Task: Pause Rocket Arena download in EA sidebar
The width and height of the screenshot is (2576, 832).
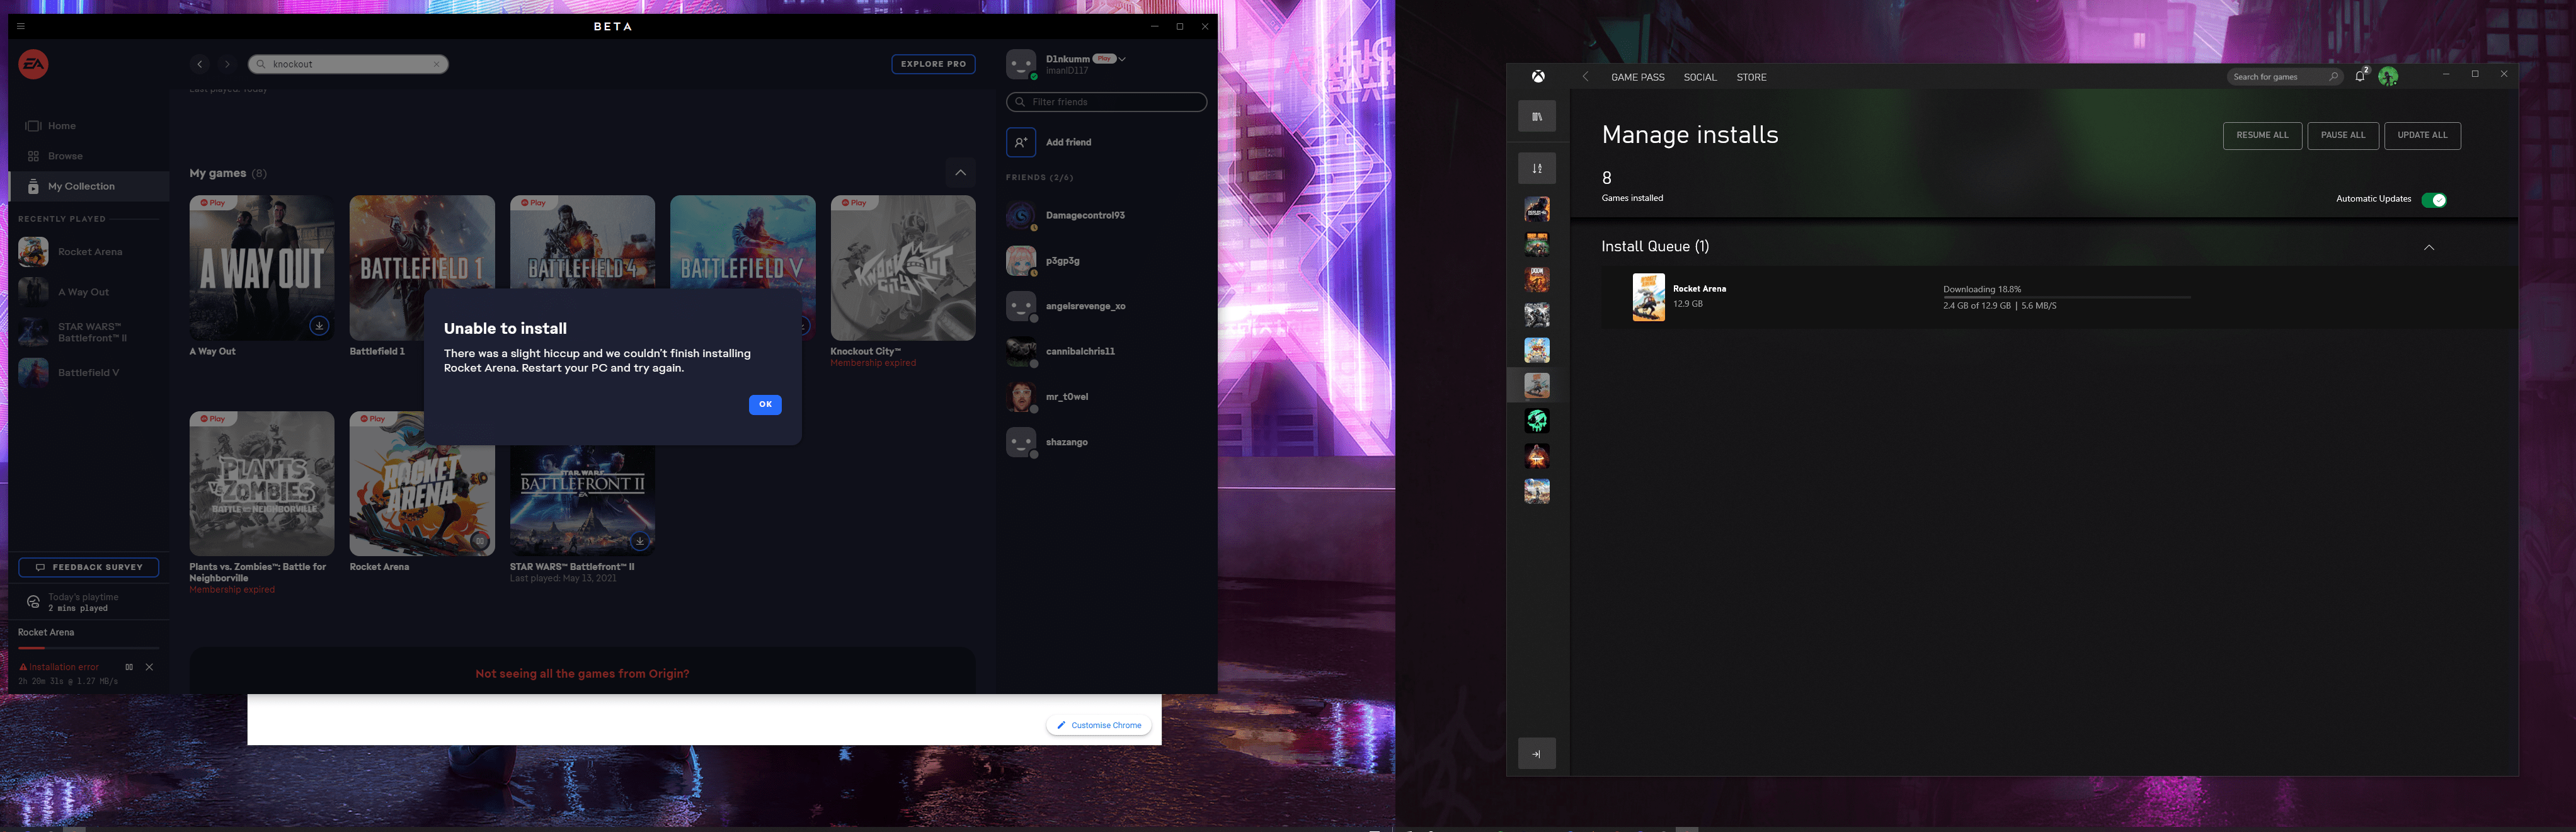Action: [x=129, y=667]
